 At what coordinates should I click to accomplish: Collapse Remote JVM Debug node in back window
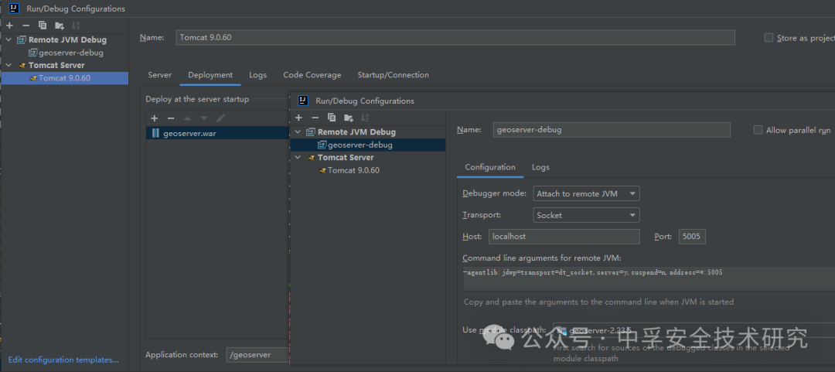pos(9,40)
